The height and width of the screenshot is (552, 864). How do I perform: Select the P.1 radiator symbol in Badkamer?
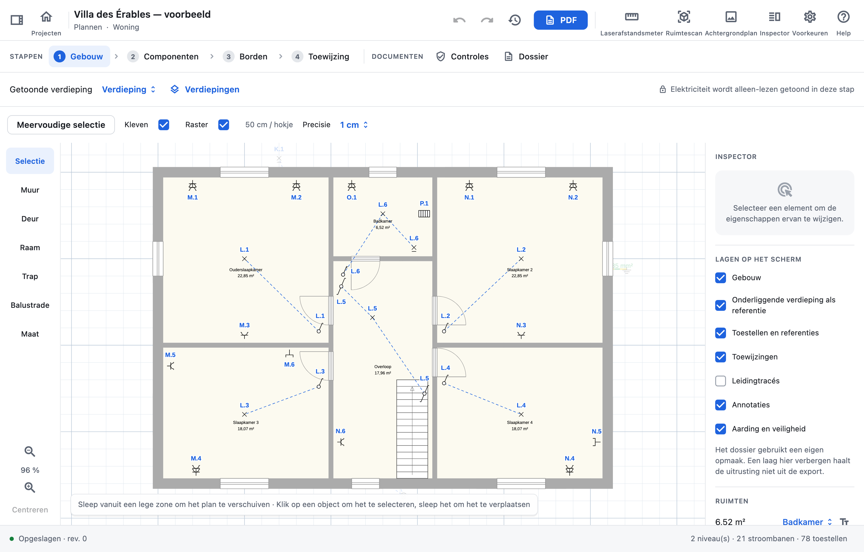424,214
